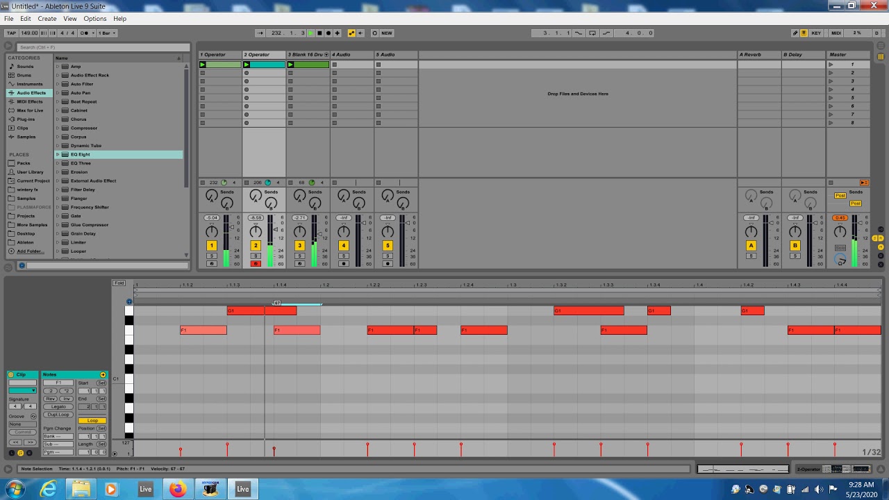Viewport: 889px width, 500px height.
Task: Open the MIDI map mode switch
Action: [x=836, y=33]
